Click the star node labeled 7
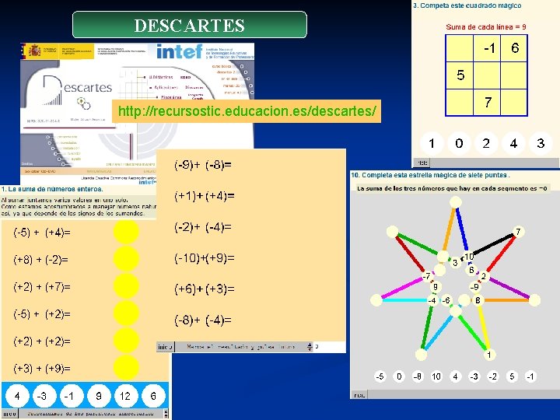 (x=518, y=232)
